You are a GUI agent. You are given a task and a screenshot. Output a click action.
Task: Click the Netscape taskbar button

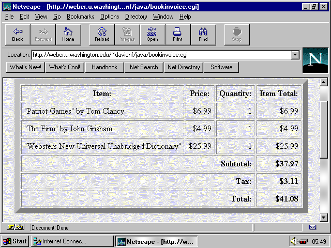[x=156, y=241]
